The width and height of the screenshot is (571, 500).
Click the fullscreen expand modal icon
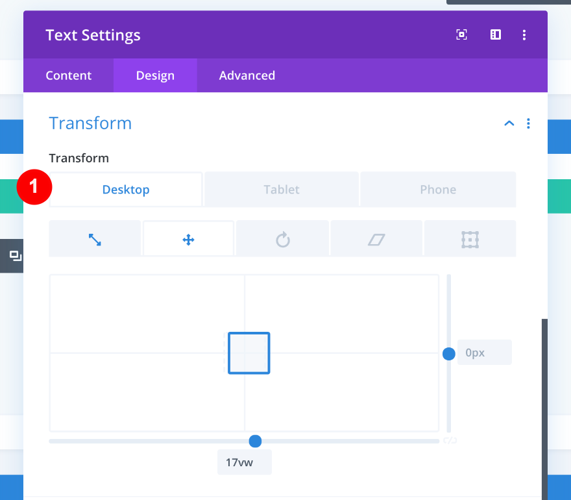461,35
